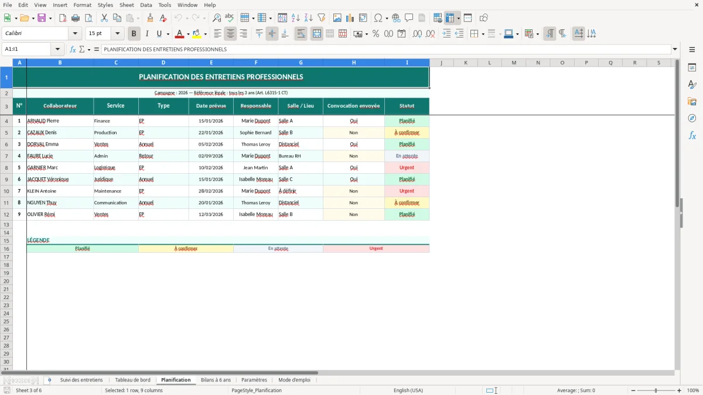
Task: Click row header 7
Action: [x=6, y=156]
